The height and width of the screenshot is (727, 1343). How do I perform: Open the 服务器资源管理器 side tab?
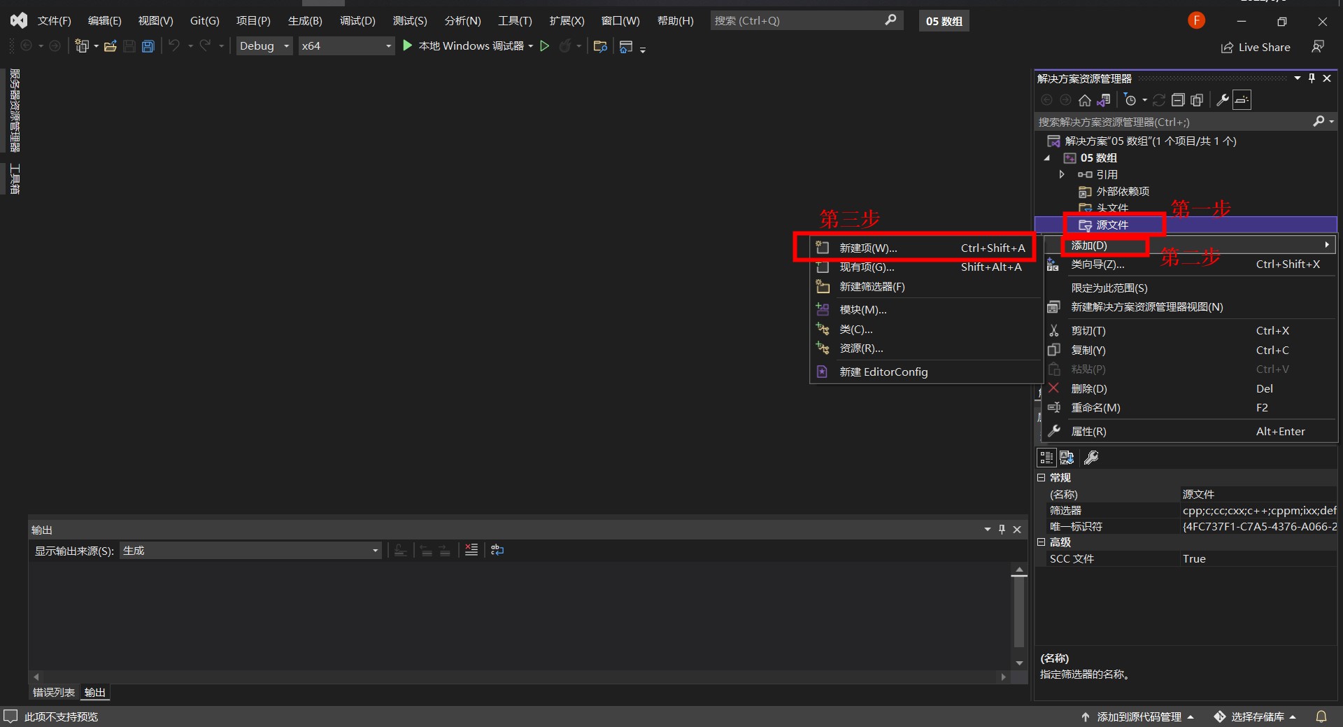tap(15, 111)
